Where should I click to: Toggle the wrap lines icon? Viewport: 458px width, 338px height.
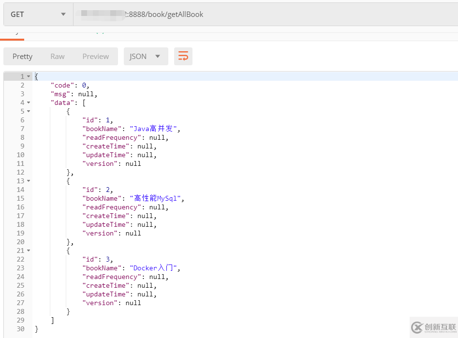pyautogui.click(x=183, y=57)
